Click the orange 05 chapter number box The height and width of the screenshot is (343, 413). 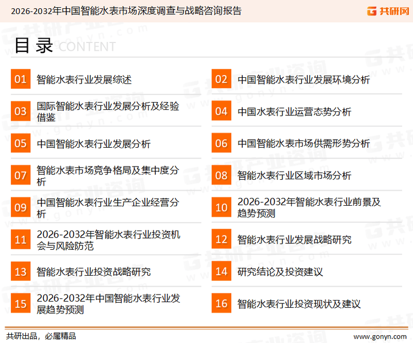coord(20,143)
